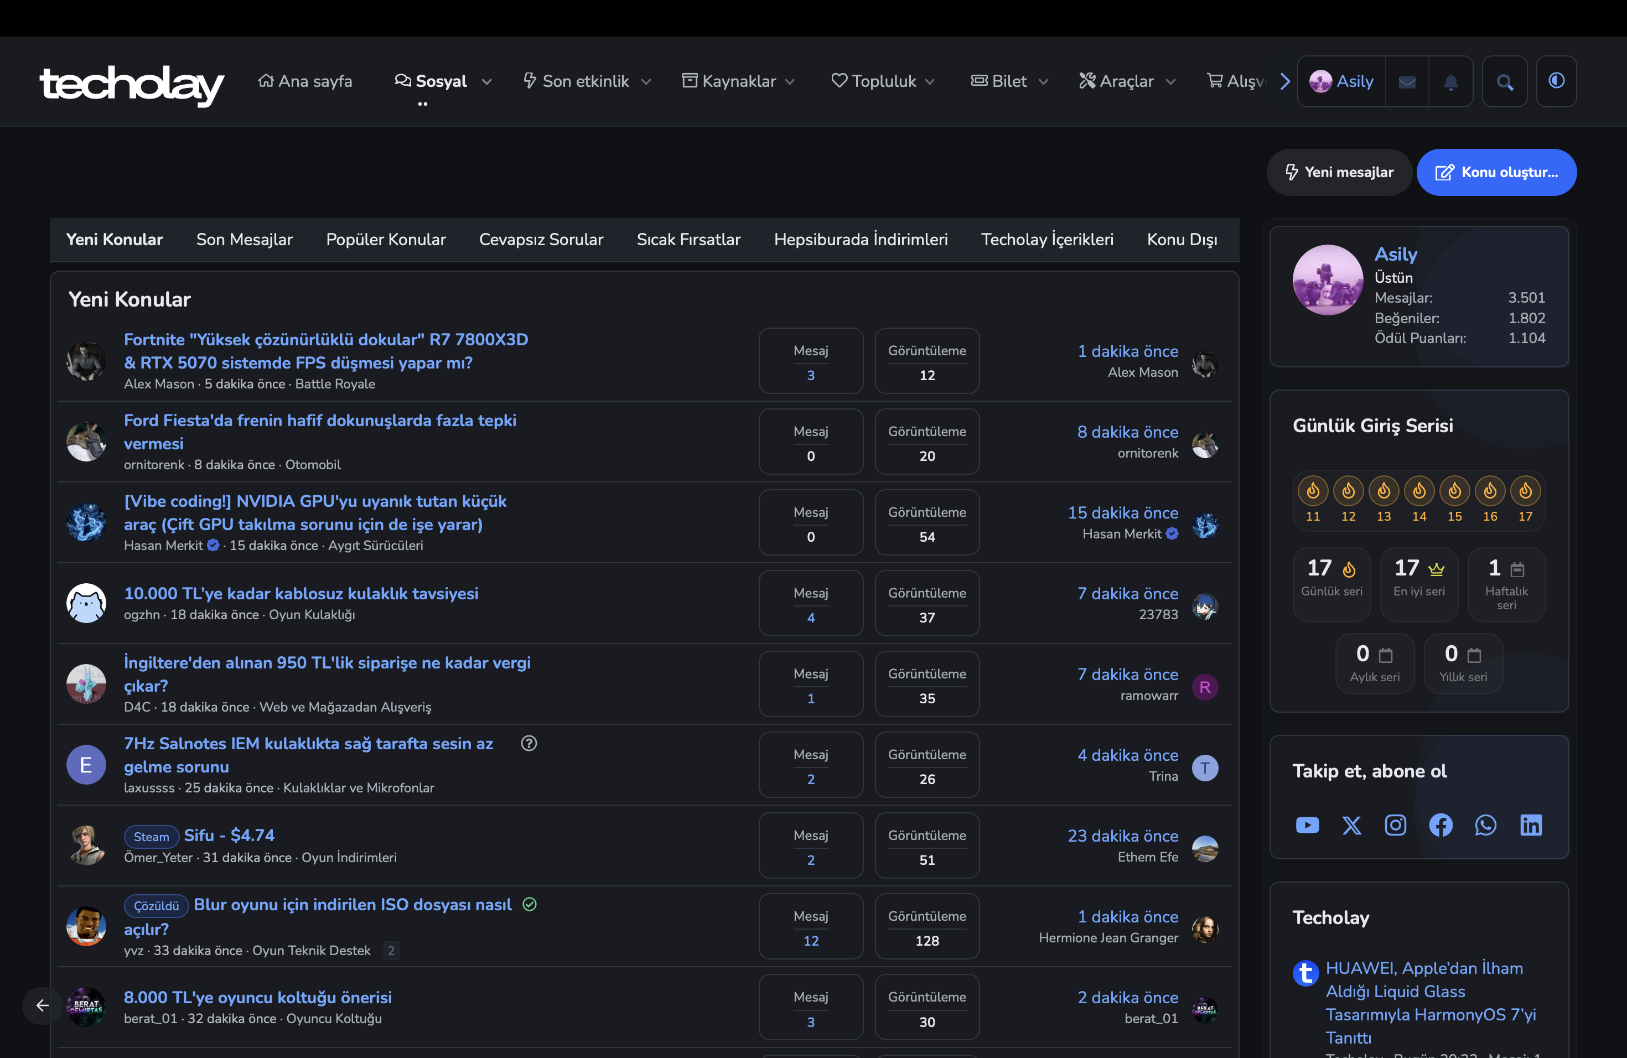1627x1058 pixels.
Task: Jump to page 2 of Blur thread
Action: pos(391,951)
